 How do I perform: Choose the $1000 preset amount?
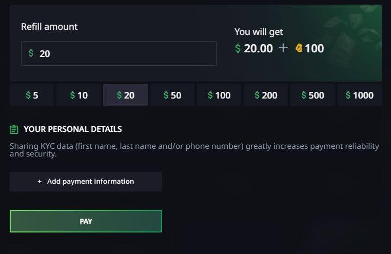(x=359, y=95)
